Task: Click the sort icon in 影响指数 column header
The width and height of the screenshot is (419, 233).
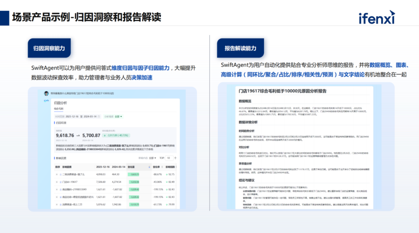Action: (x=176, y=167)
